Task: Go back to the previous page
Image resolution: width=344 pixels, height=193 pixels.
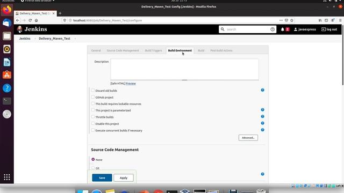Action: pyautogui.click(x=18, y=20)
